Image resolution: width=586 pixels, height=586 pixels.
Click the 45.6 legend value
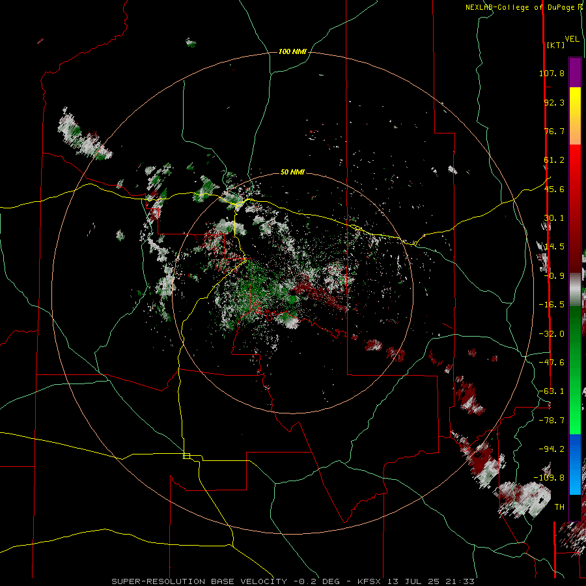coord(554,189)
